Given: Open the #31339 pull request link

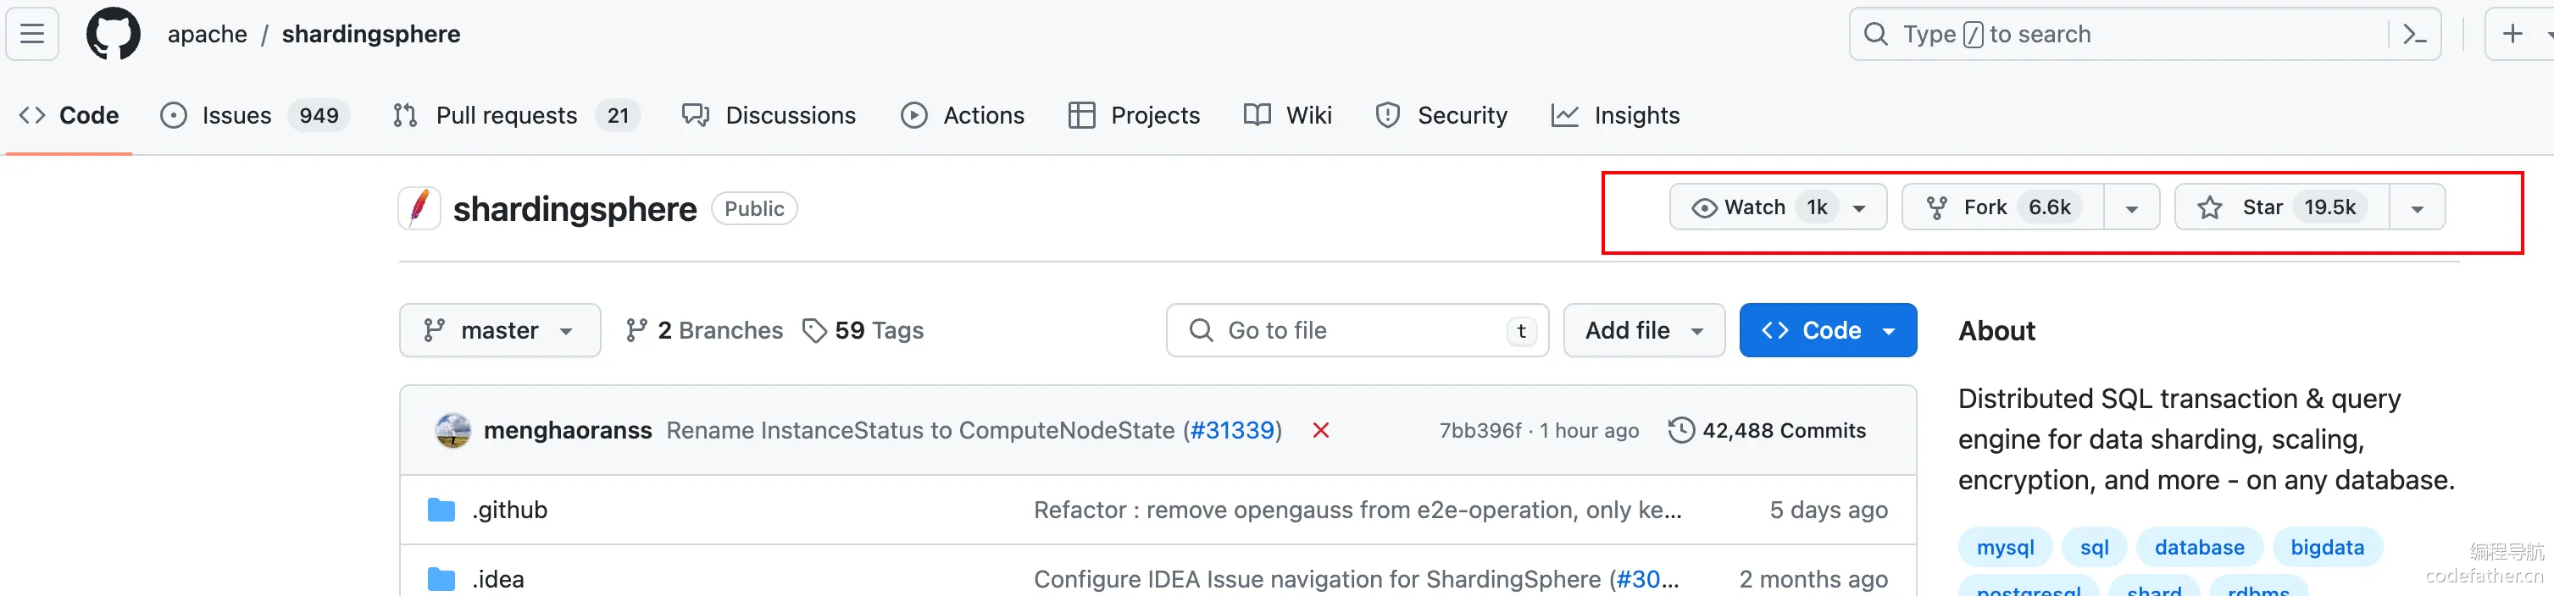Looking at the screenshot, I should click(1232, 430).
